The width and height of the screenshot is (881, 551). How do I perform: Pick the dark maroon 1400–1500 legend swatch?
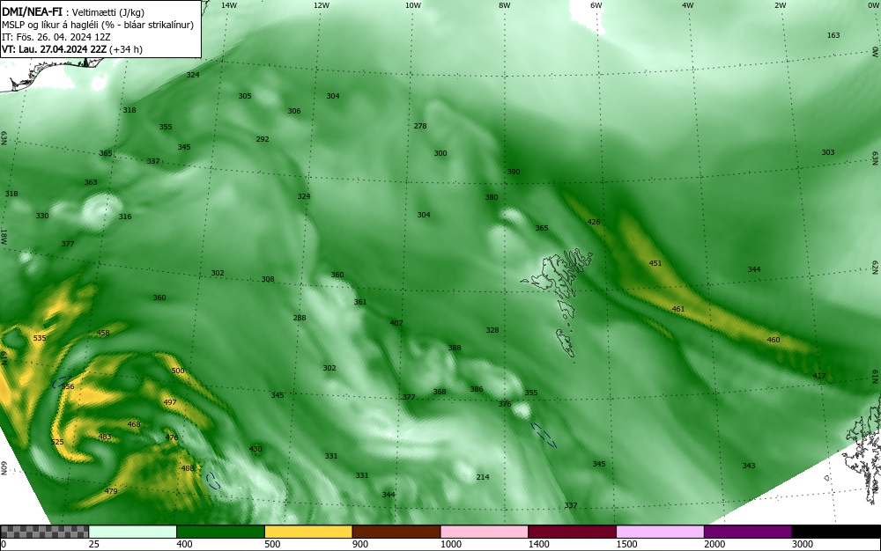pyautogui.click(x=572, y=532)
